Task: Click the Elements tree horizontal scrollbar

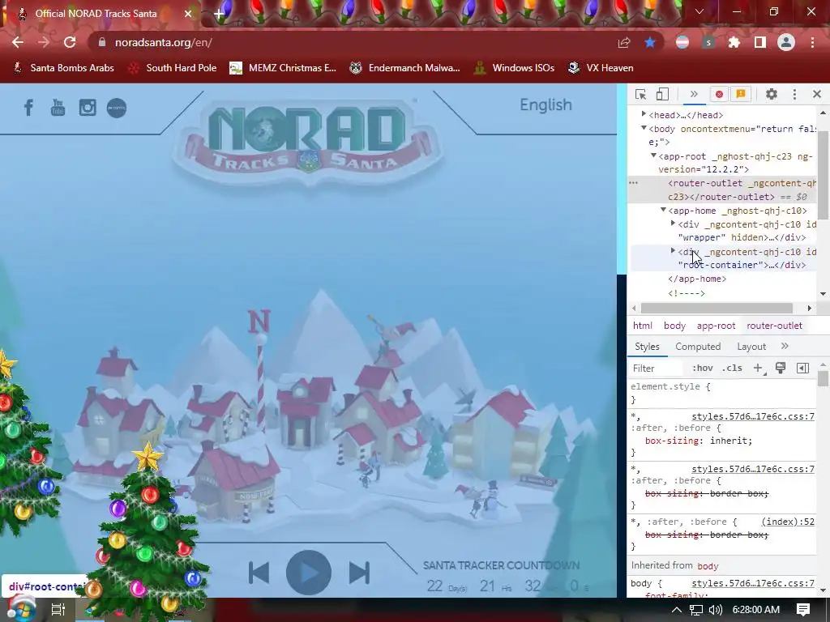Action: point(717,309)
